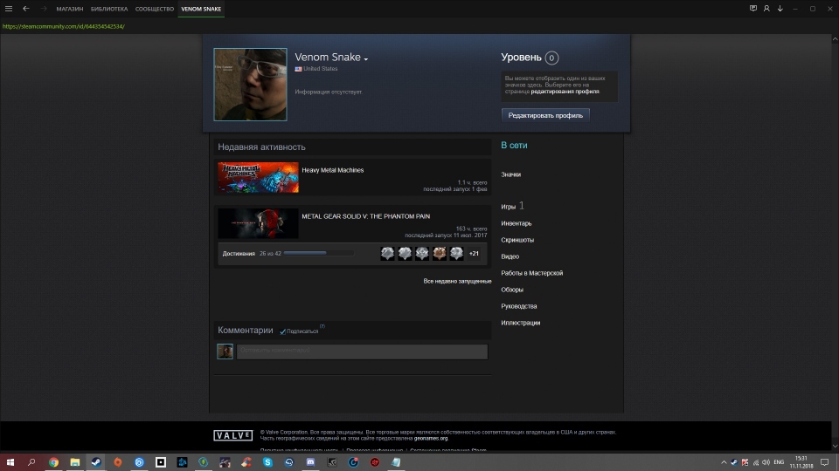Viewport: 839px width, 471px height.
Task: Click the (?) help mark beside Подписаться
Action: (x=322, y=326)
